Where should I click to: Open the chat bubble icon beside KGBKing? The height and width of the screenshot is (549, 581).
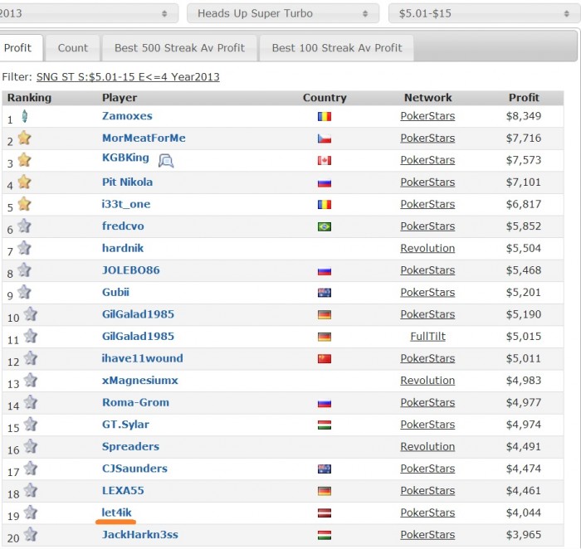(166, 161)
